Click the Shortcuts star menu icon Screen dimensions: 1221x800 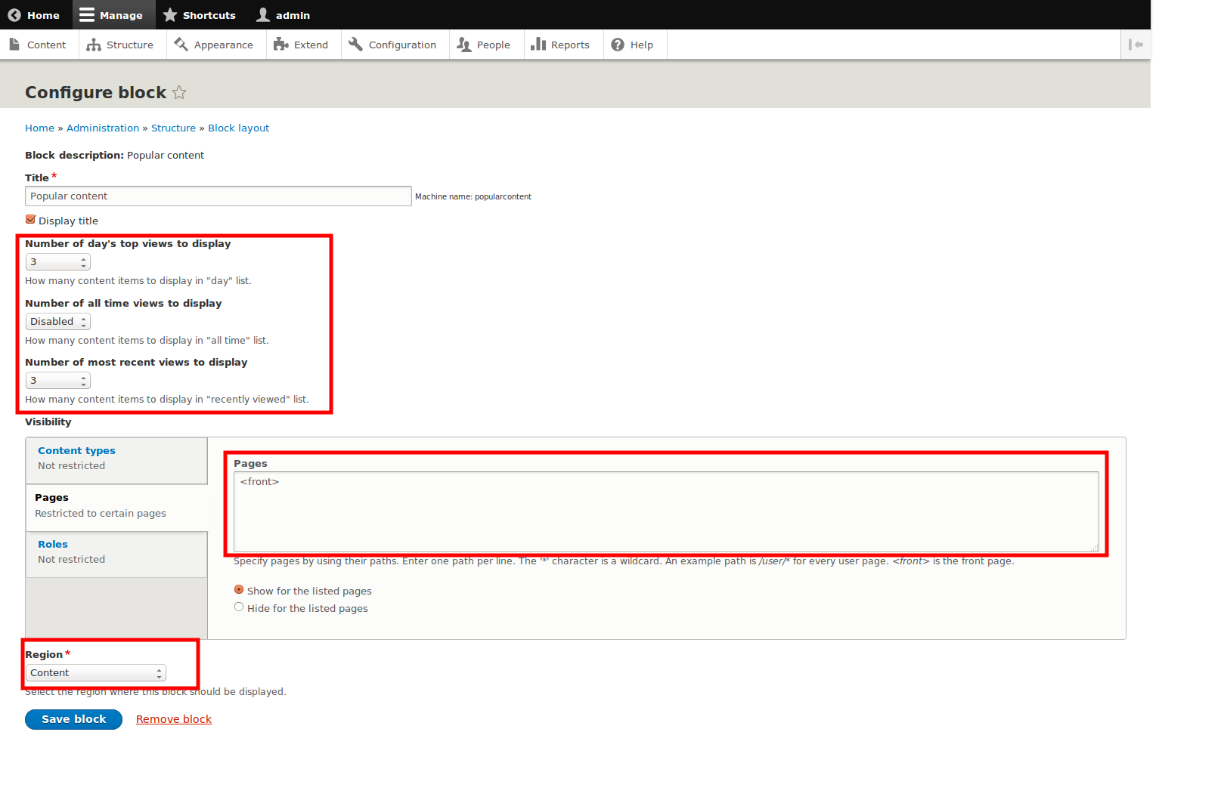coord(170,14)
